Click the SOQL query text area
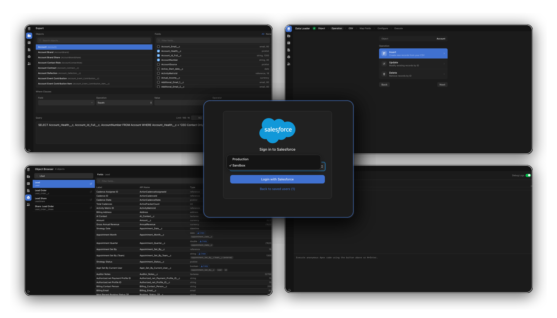 coord(120,133)
